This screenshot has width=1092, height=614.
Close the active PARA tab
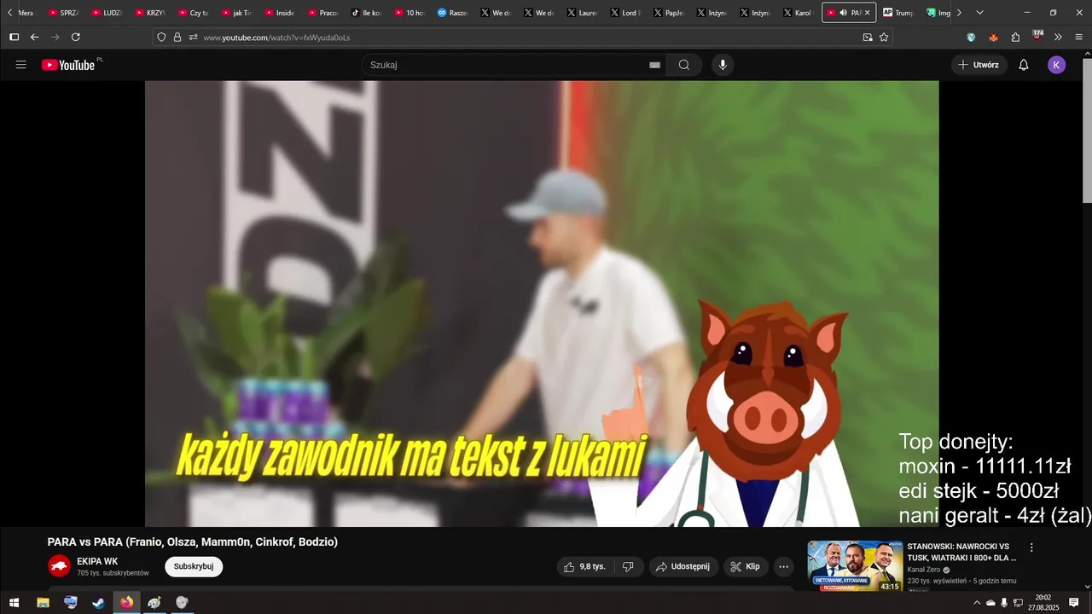click(867, 13)
